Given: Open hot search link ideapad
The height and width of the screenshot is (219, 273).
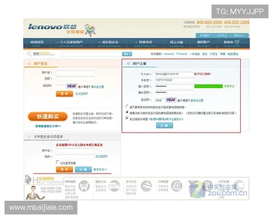Looking at the screenshot, I should pyautogui.click(x=169, y=54).
